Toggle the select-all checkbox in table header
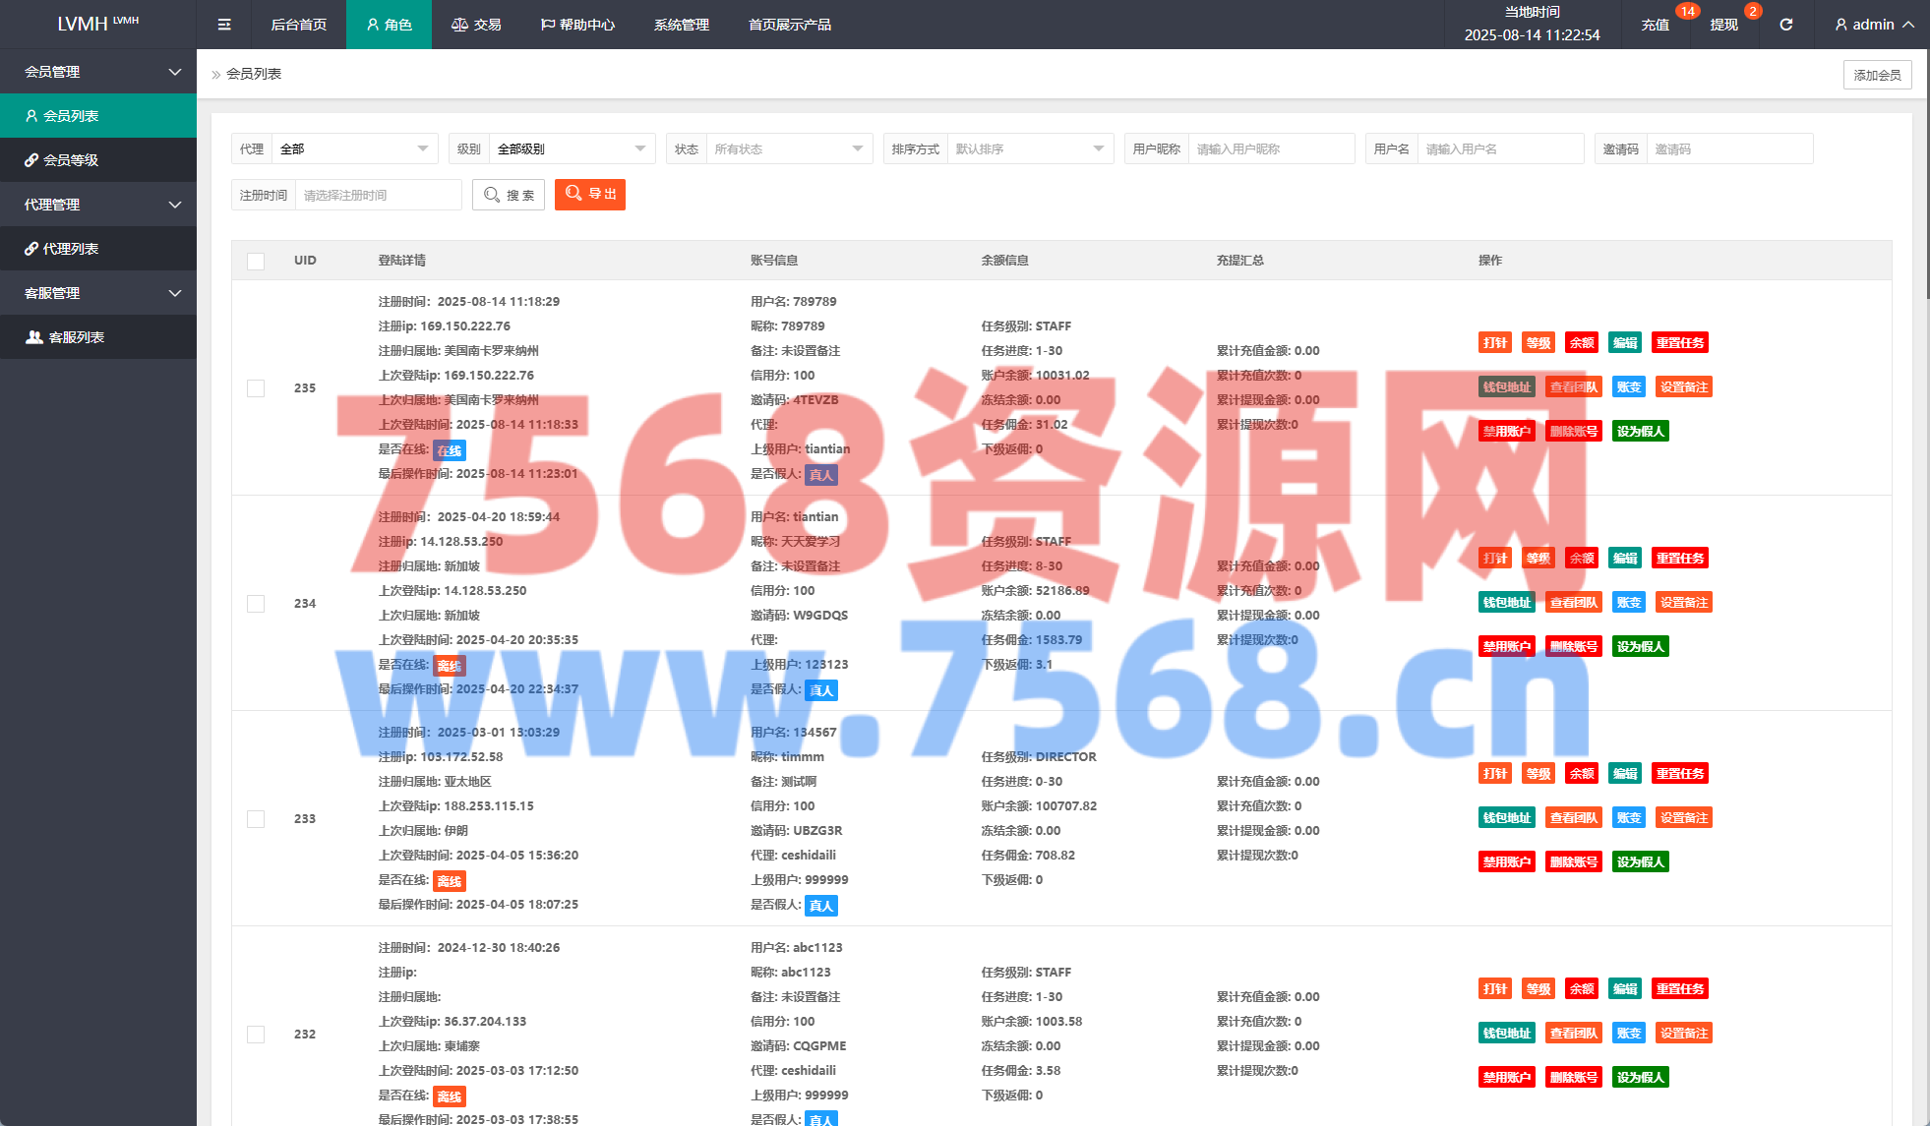The width and height of the screenshot is (1930, 1126). coord(256,261)
